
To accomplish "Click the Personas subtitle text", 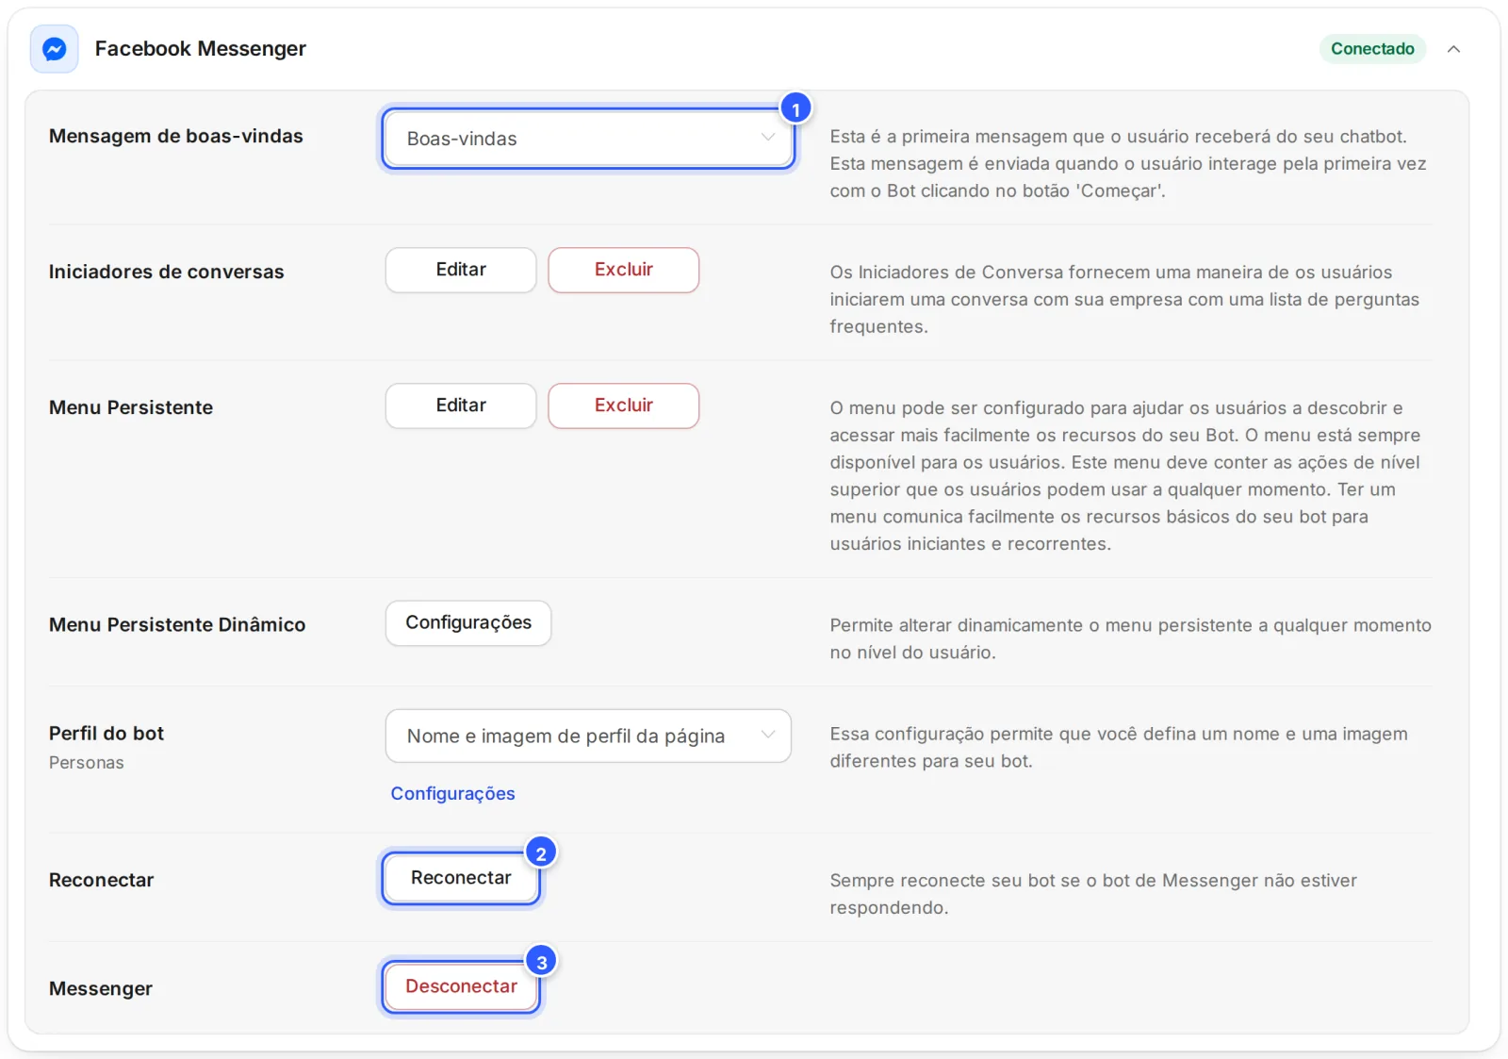I will tap(87, 763).
